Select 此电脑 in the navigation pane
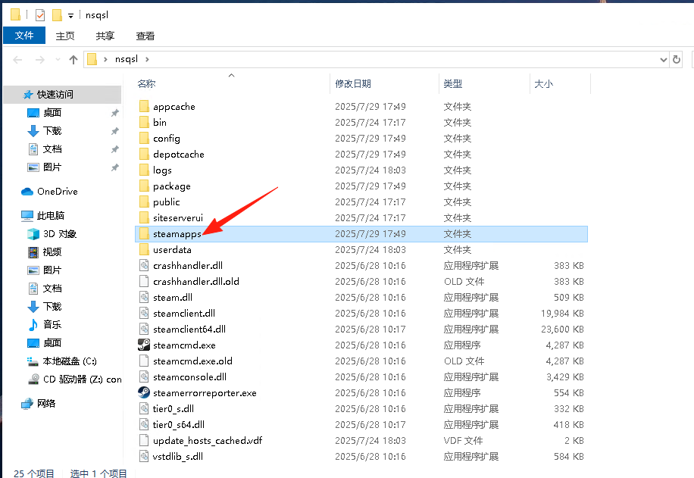Image resolution: width=694 pixels, height=478 pixels. coord(51,216)
